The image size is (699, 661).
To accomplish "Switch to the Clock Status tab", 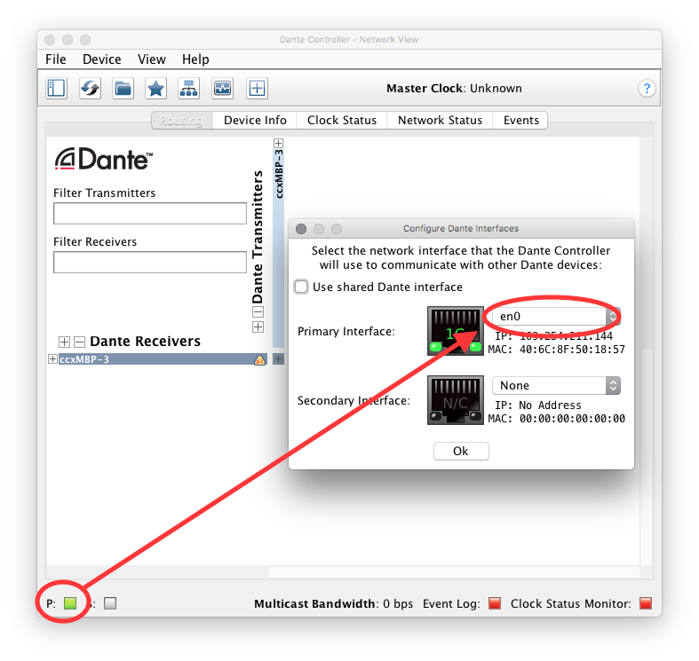I will 342,121.
